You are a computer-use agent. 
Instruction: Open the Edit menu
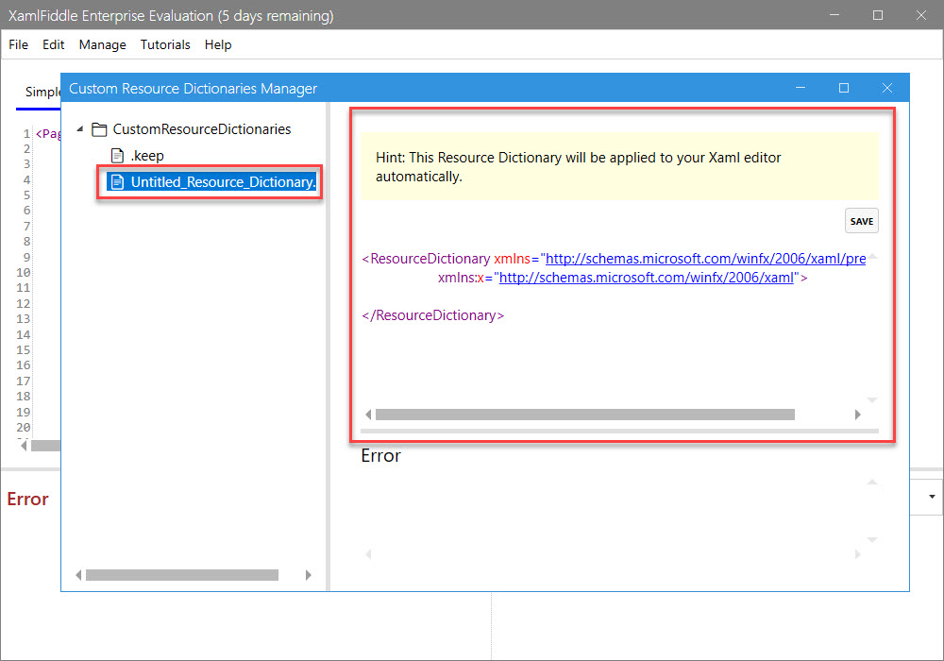pyautogui.click(x=53, y=44)
